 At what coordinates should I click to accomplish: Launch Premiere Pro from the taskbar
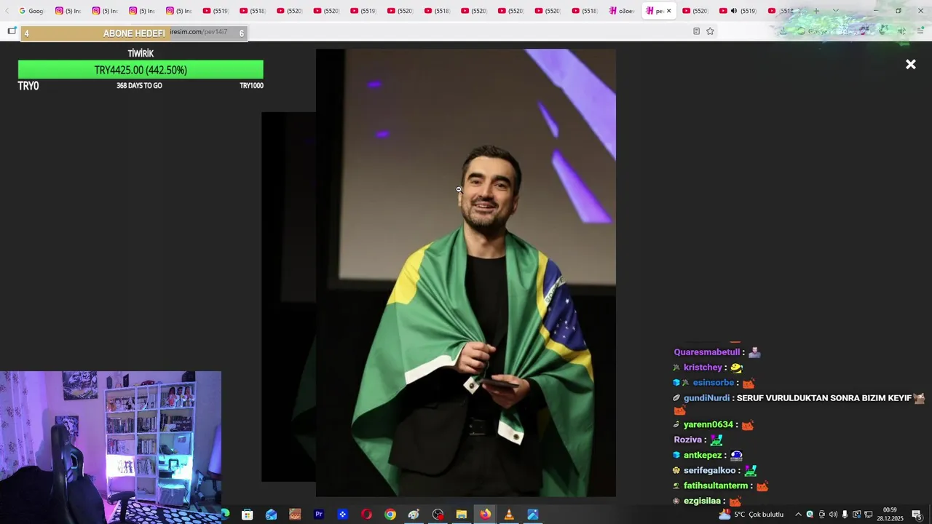319,515
